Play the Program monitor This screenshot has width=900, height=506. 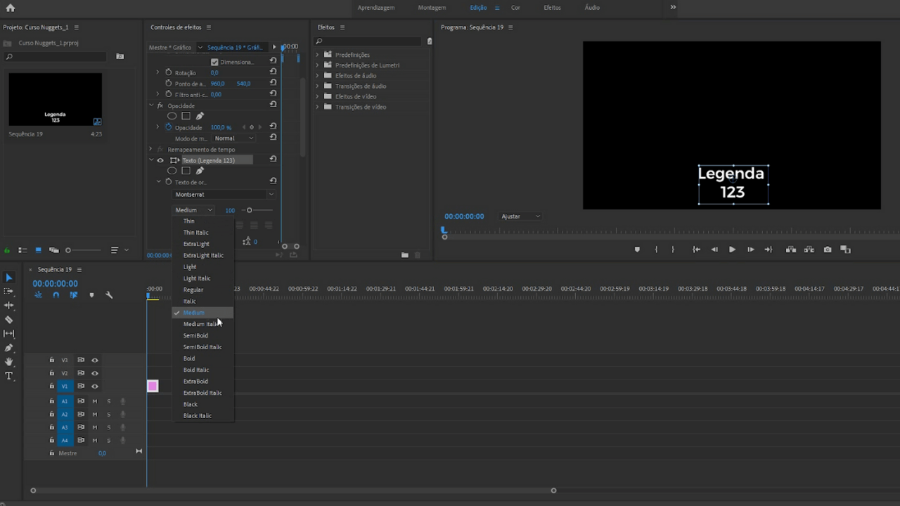(732, 249)
